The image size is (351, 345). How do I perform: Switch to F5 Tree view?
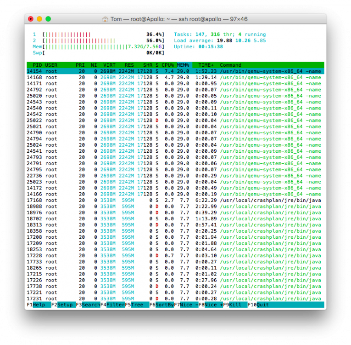point(137,305)
